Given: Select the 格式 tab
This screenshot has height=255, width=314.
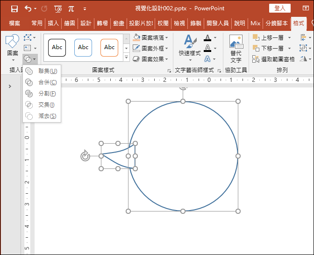Looking at the screenshot, I should point(299,23).
